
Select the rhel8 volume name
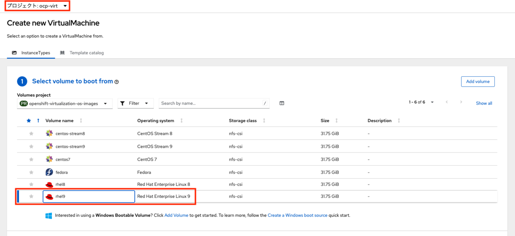coord(61,185)
